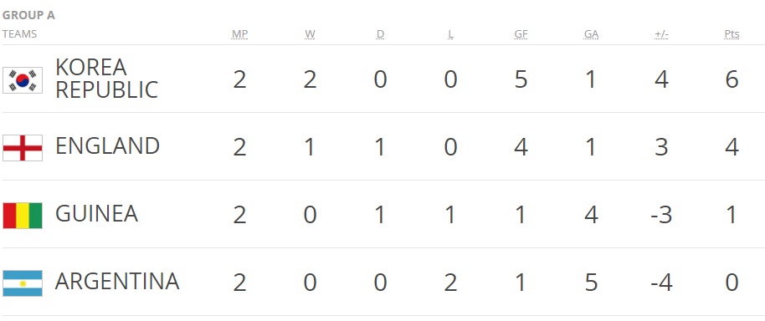765x321 pixels.
Task: Click the Guinea flag icon
Action: pyautogui.click(x=23, y=216)
